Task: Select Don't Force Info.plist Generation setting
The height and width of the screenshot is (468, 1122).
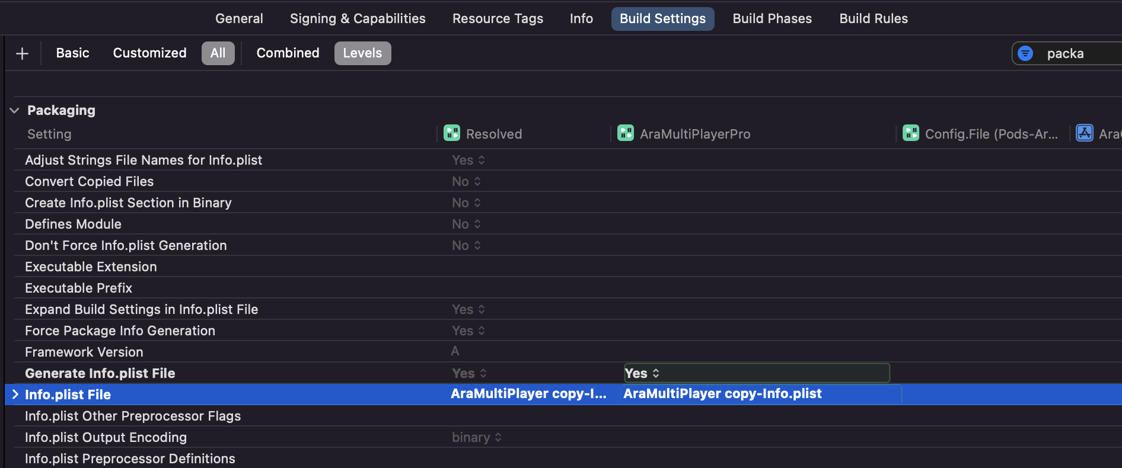Action: (126, 245)
